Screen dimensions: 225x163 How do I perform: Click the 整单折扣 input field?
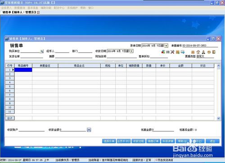[x=159, y=56]
